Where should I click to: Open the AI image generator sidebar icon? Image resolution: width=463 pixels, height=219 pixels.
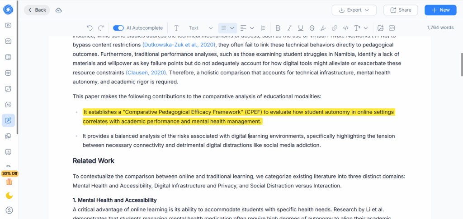pos(8,89)
